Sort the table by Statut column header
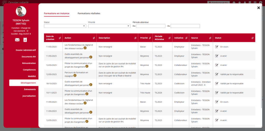The height and width of the screenshot is (131, 265). click(x=252, y=38)
